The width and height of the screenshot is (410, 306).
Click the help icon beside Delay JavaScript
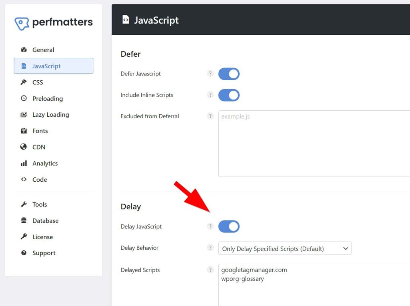[210, 227]
